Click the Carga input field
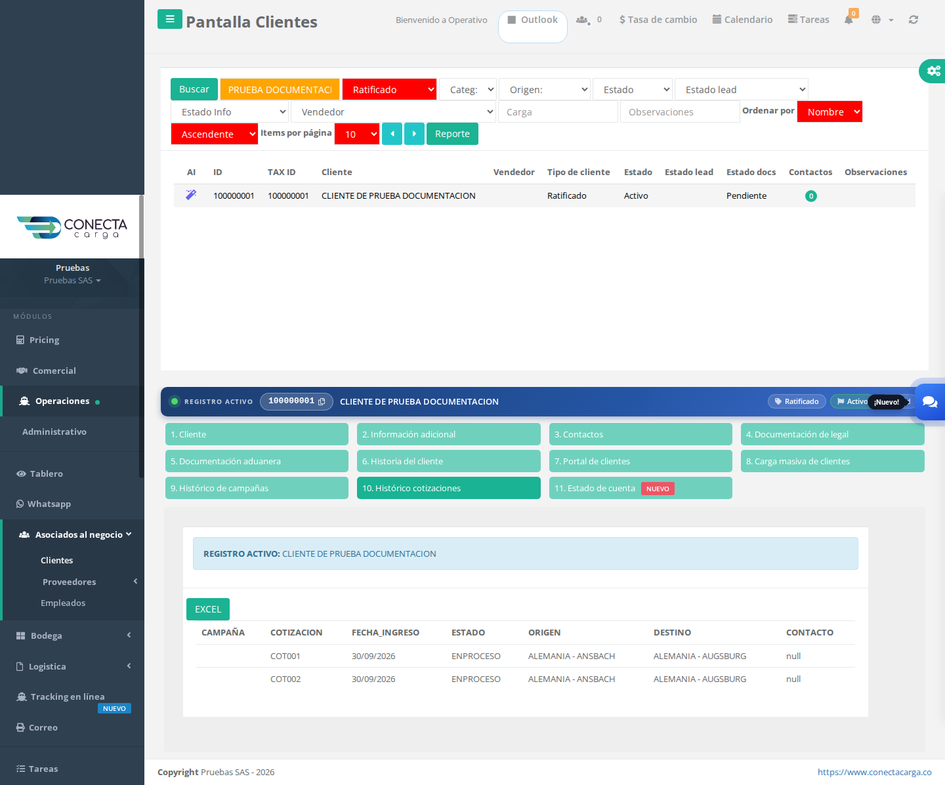This screenshot has width=945, height=785. coord(558,111)
